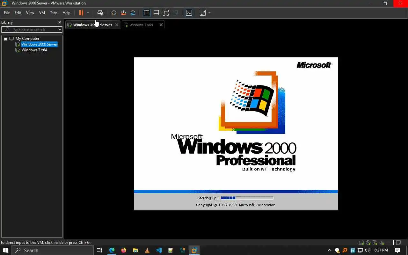The width and height of the screenshot is (408, 255).
Task: Click the VMware Workstation taskbar icon
Action: pyautogui.click(x=194, y=250)
